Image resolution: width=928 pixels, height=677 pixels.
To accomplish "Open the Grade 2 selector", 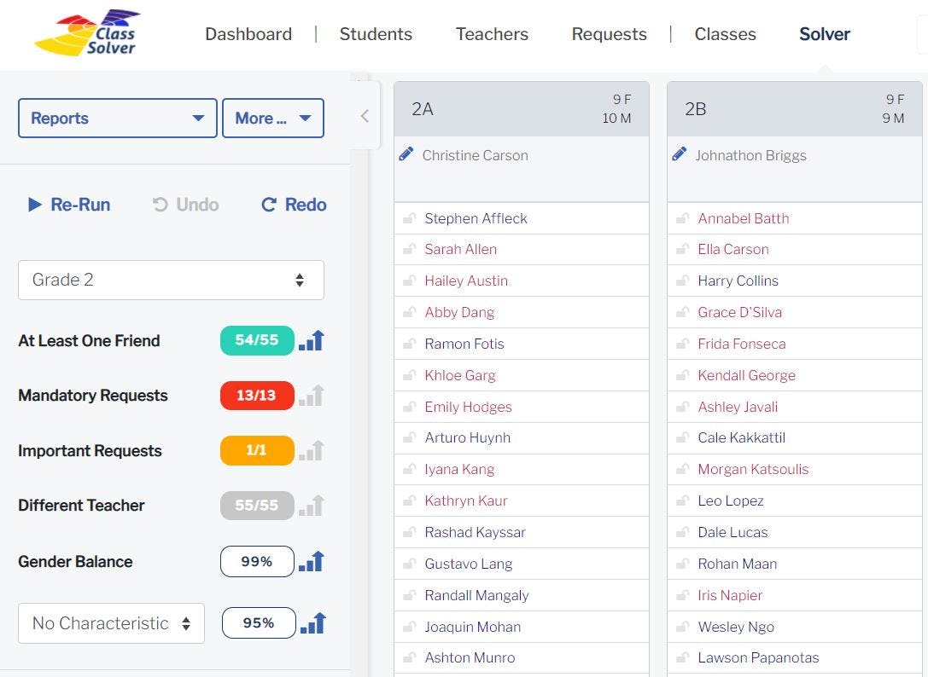I will 171,280.
